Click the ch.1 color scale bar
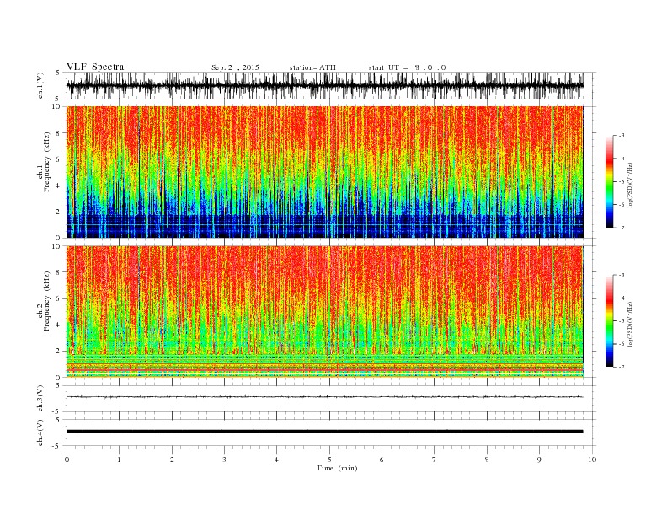Viewport: 667px width, 516px height. (x=609, y=181)
